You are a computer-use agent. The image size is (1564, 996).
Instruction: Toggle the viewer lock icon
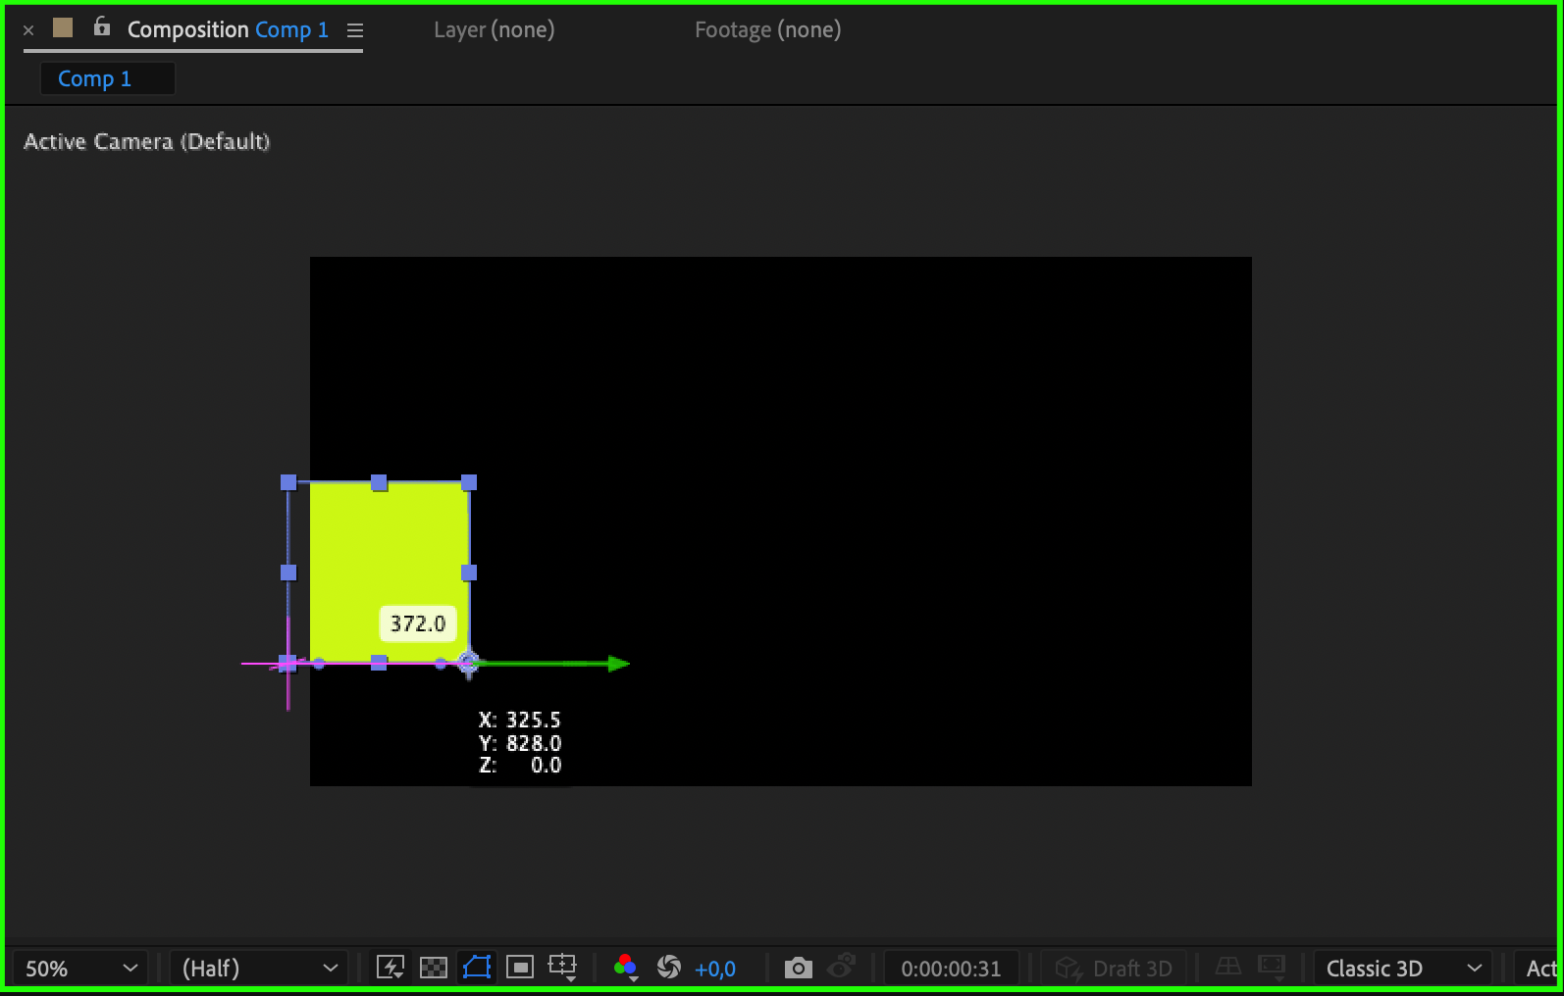[101, 26]
